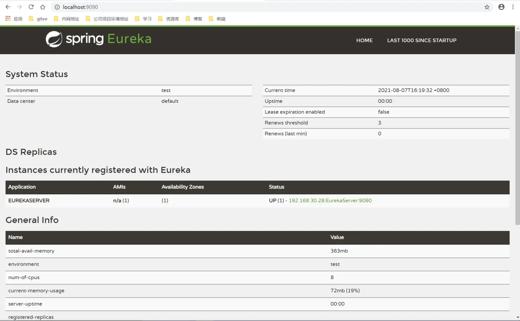Go to the HOME navigation item
This screenshot has width=520, height=321.
click(x=364, y=41)
